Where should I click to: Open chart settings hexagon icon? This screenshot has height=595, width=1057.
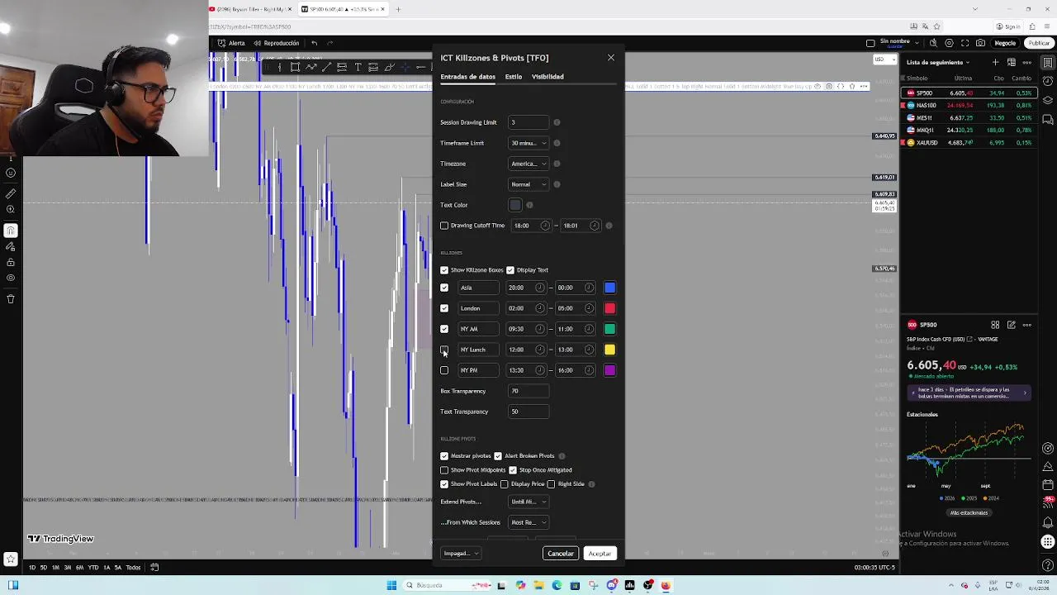(949, 43)
